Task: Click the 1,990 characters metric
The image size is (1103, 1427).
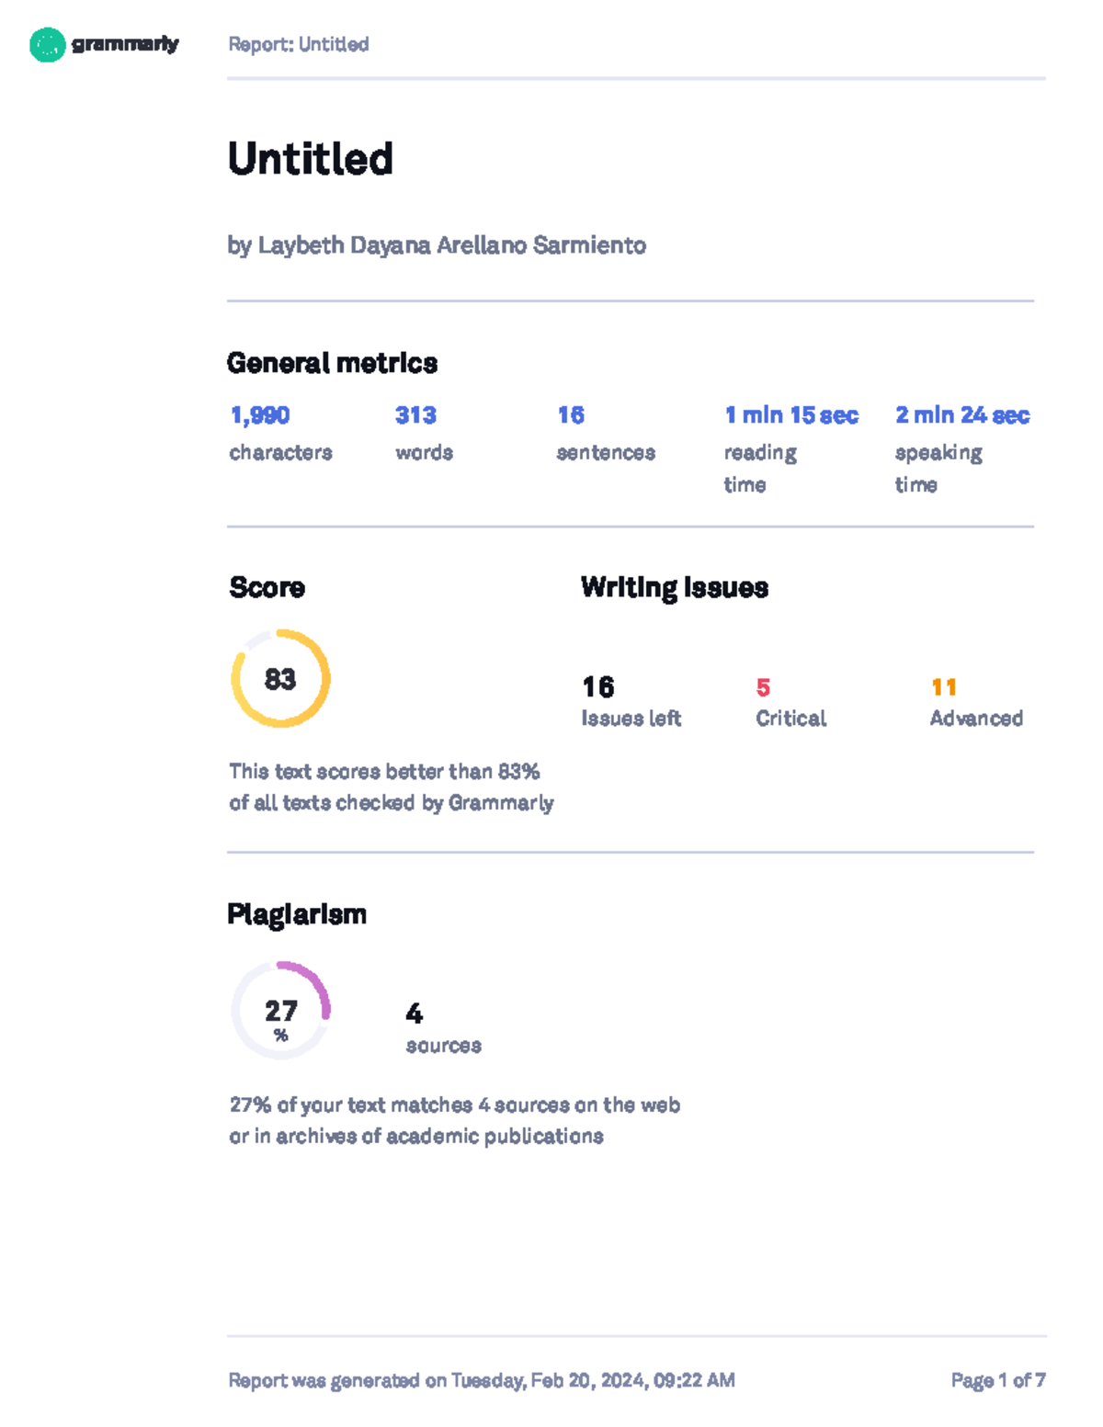Action: pyautogui.click(x=260, y=415)
